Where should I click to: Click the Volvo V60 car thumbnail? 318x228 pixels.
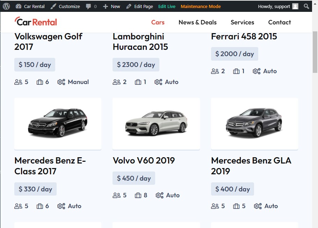click(156, 123)
